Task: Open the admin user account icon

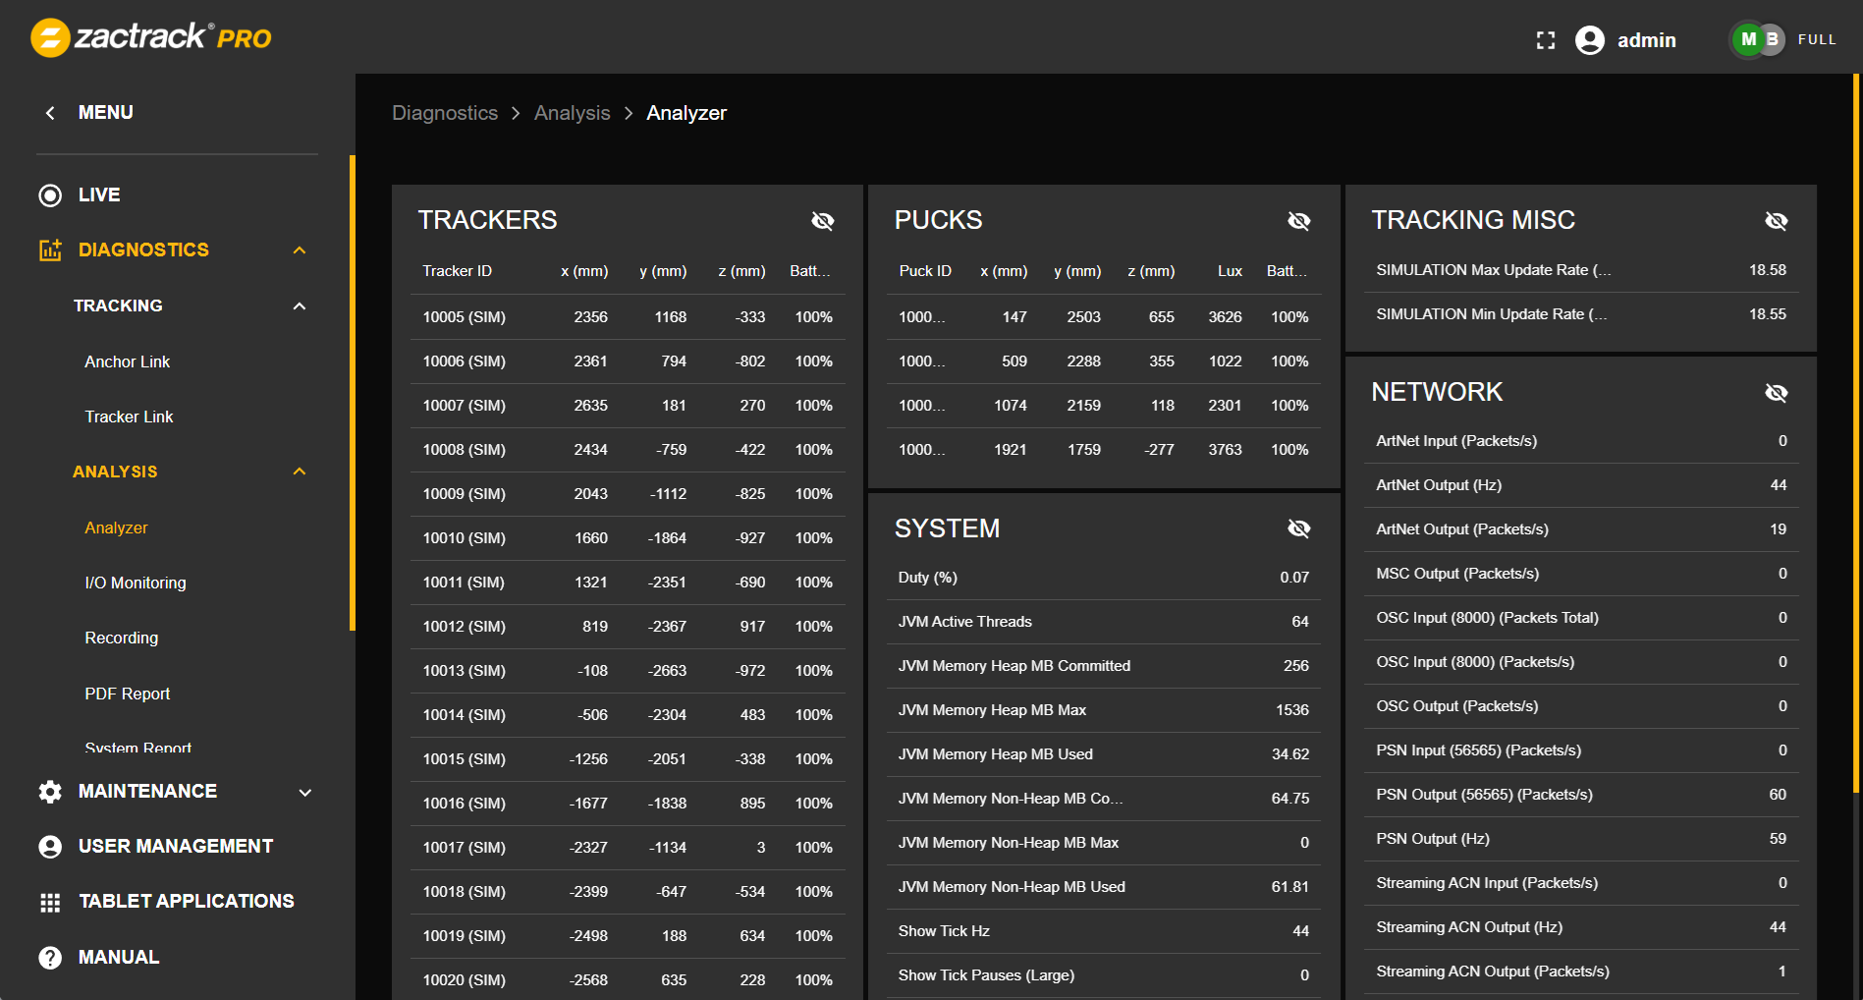Action: [1589, 40]
